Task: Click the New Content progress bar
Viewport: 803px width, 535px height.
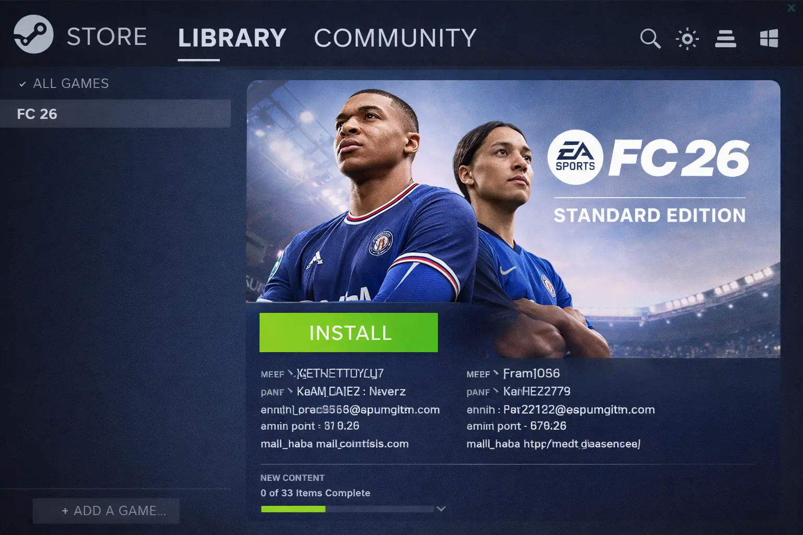Action: point(347,509)
